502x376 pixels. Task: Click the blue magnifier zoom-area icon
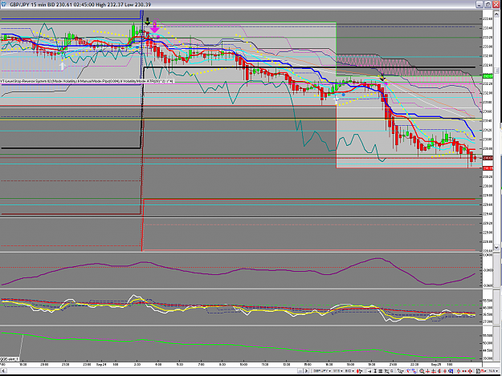451,371
